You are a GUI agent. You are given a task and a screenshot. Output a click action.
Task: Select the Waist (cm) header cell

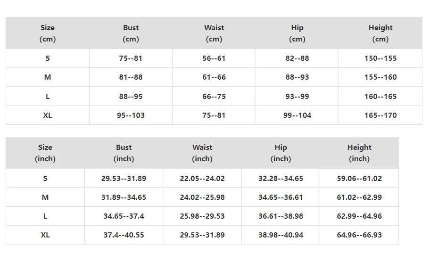pos(214,33)
